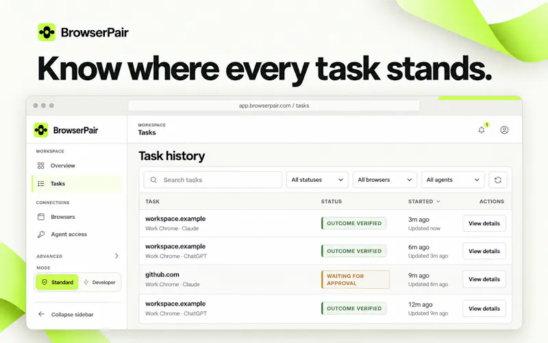Click the github.com task name

(162, 275)
